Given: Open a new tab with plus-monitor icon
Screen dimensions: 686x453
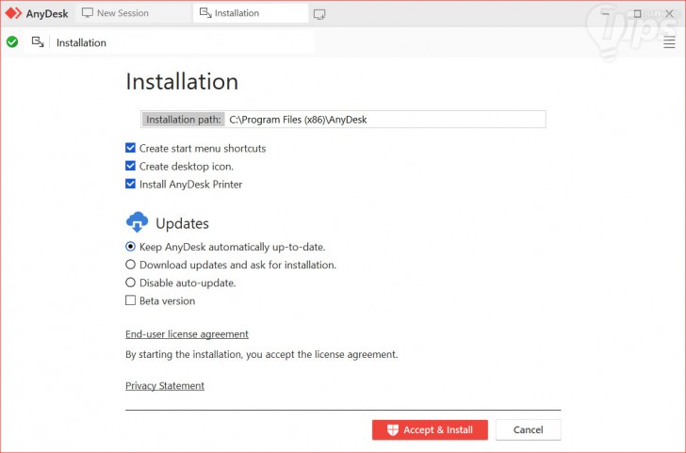Looking at the screenshot, I should (x=319, y=14).
